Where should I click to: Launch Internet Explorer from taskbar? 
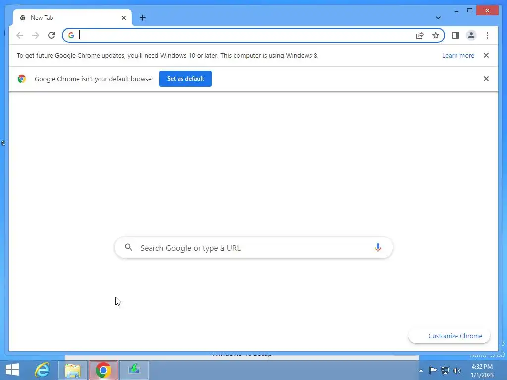(43, 370)
